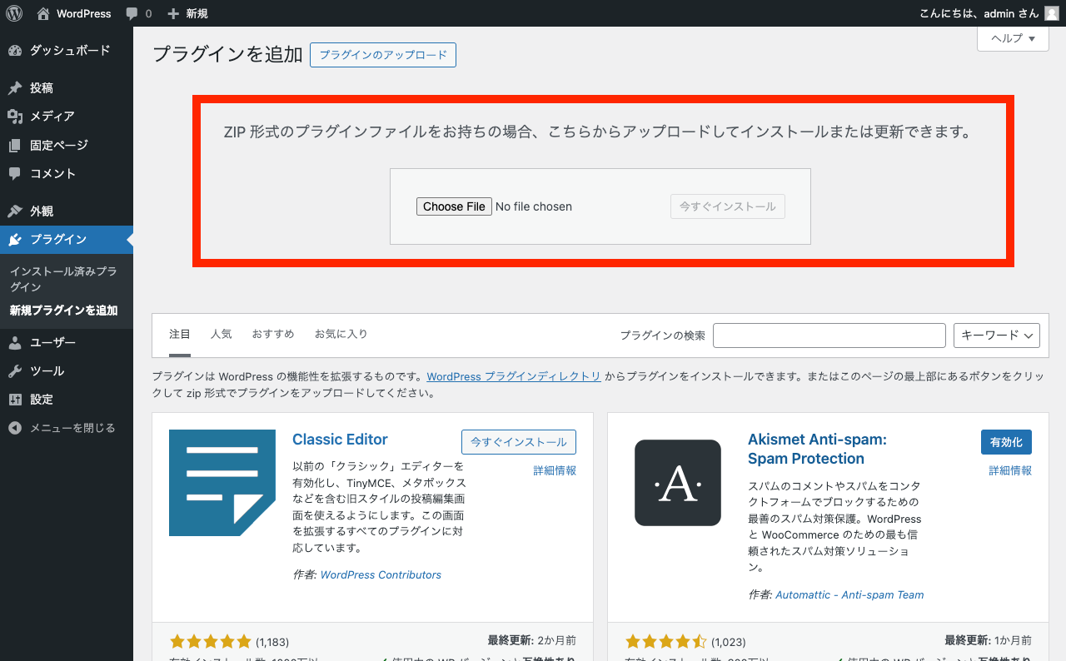This screenshot has width=1066, height=661.
Task: Select the 人気 tab
Action: click(x=222, y=334)
